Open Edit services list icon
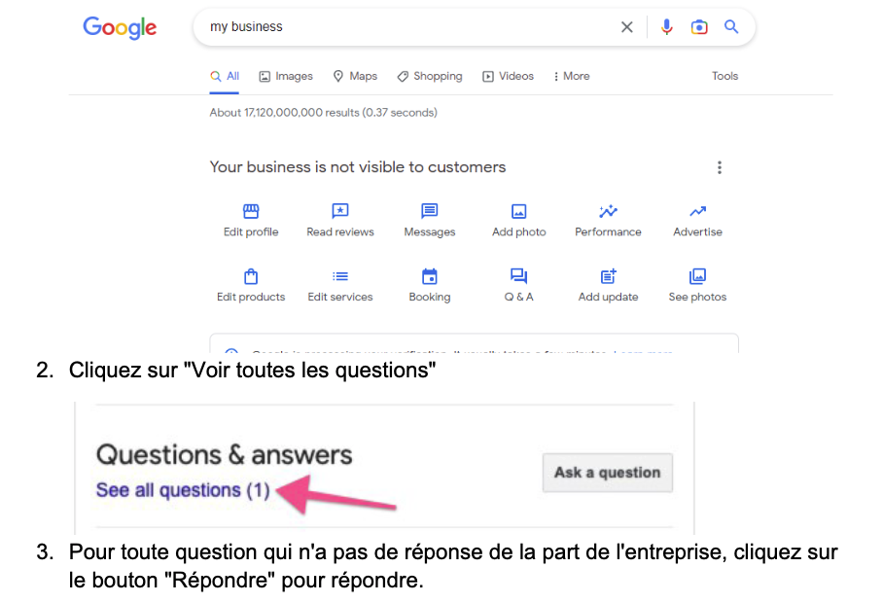 click(x=340, y=276)
